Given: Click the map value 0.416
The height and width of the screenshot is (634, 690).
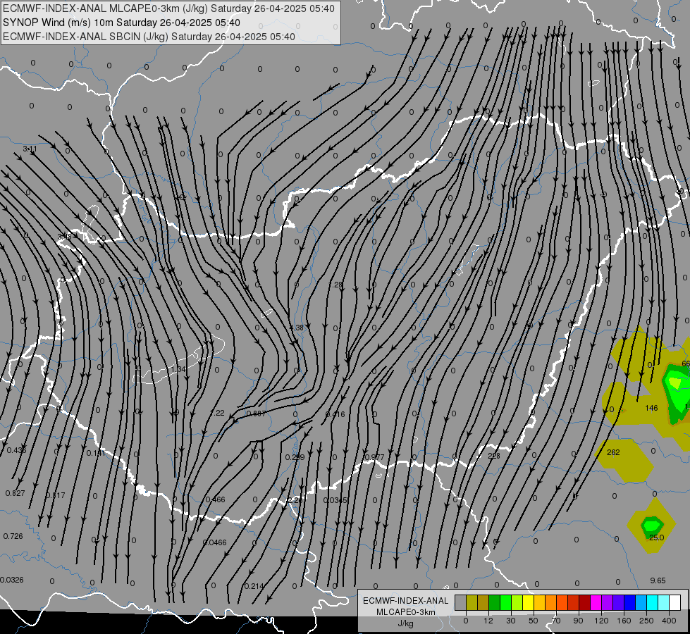Looking at the screenshot, I should 335,414.
